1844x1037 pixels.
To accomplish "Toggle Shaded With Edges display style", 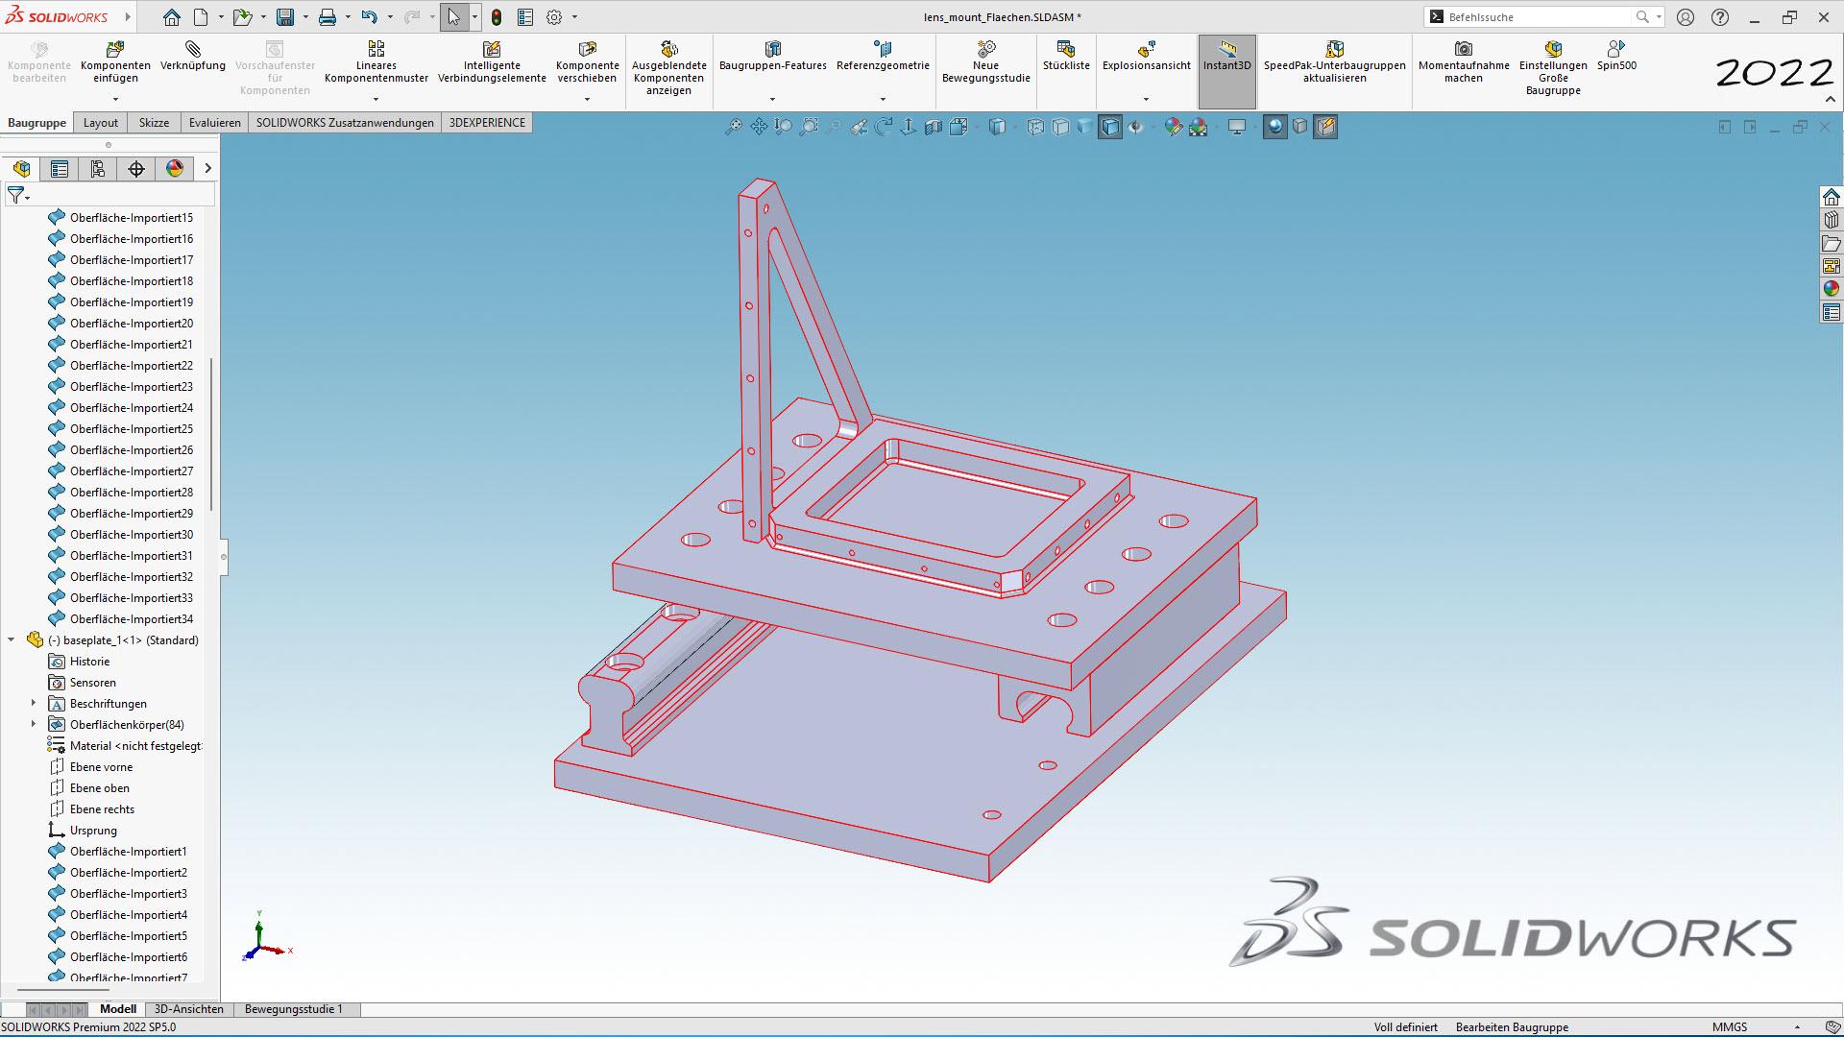I will [x=1110, y=127].
